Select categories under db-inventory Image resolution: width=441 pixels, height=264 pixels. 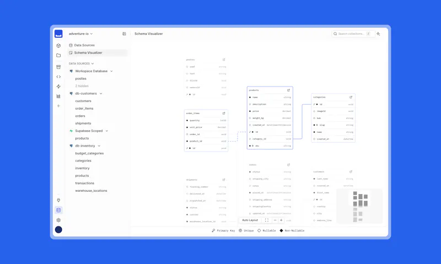(x=83, y=161)
